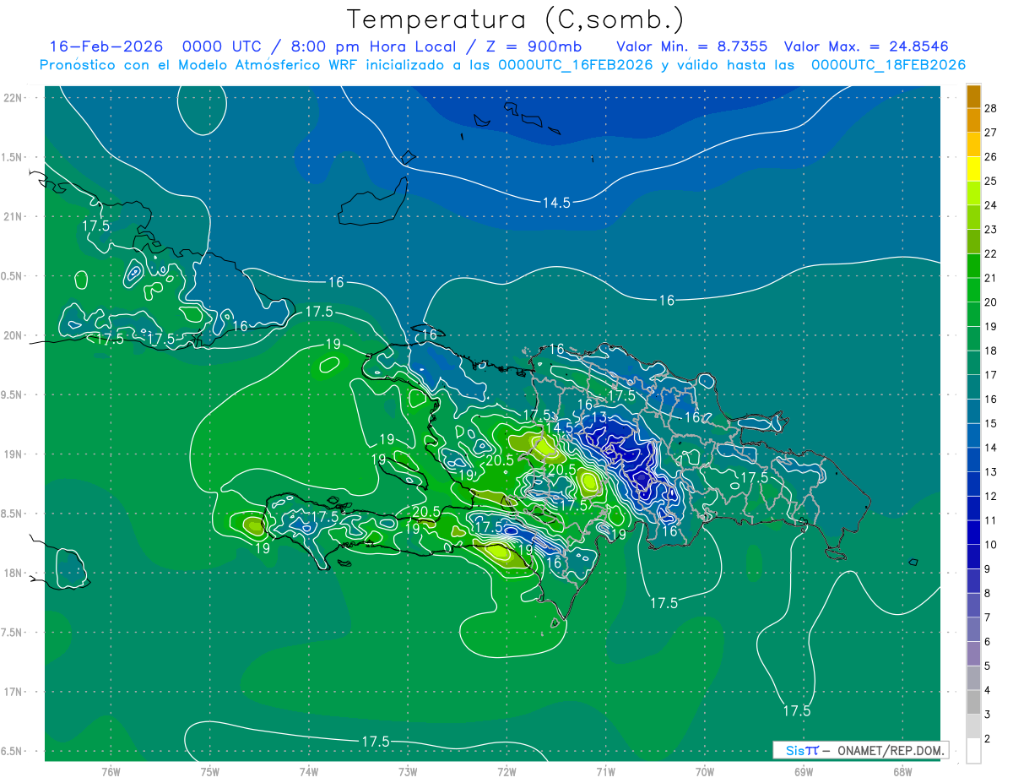Select the "Valor Min. = 8.7355" text

[691, 46]
